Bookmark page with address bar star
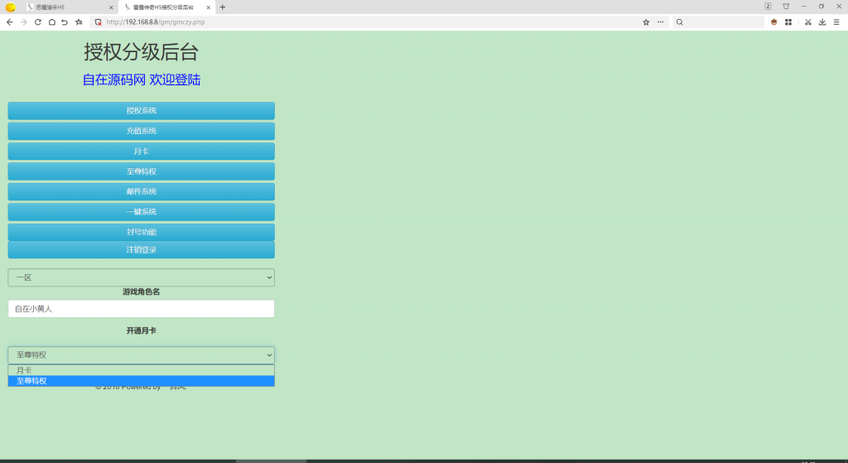The width and height of the screenshot is (848, 463). pyautogui.click(x=646, y=22)
